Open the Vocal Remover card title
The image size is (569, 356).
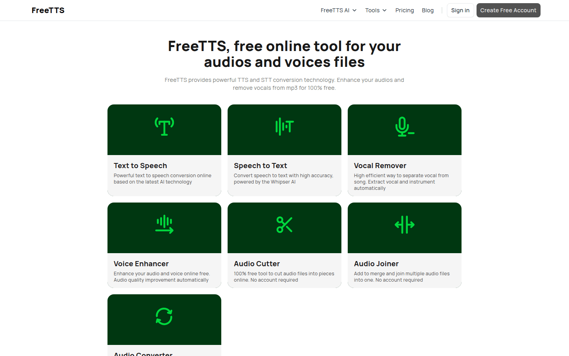[380, 166]
